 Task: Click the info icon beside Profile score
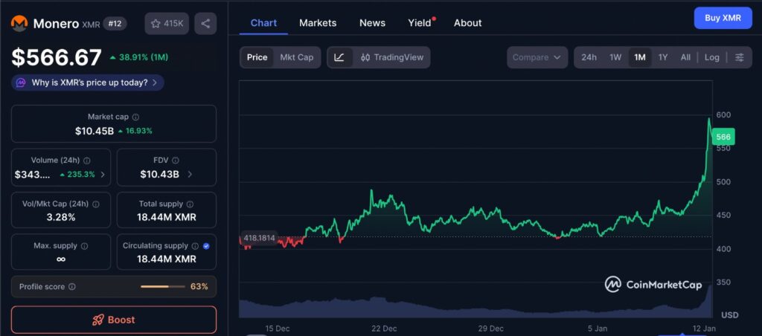(72, 286)
